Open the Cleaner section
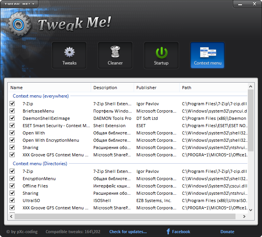262x237 pixels. [x=115, y=55]
